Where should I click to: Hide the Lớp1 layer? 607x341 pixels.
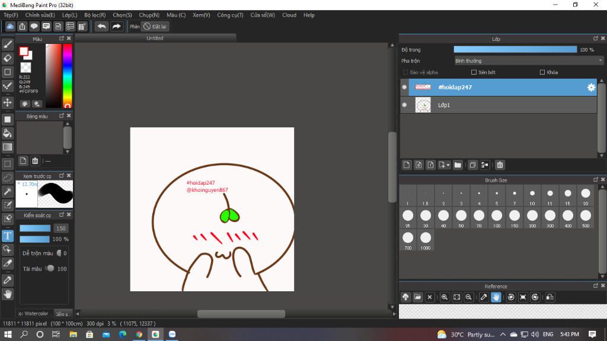pos(404,105)
